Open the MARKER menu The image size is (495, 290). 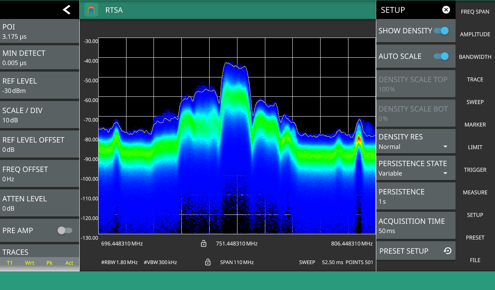(475, 125)
